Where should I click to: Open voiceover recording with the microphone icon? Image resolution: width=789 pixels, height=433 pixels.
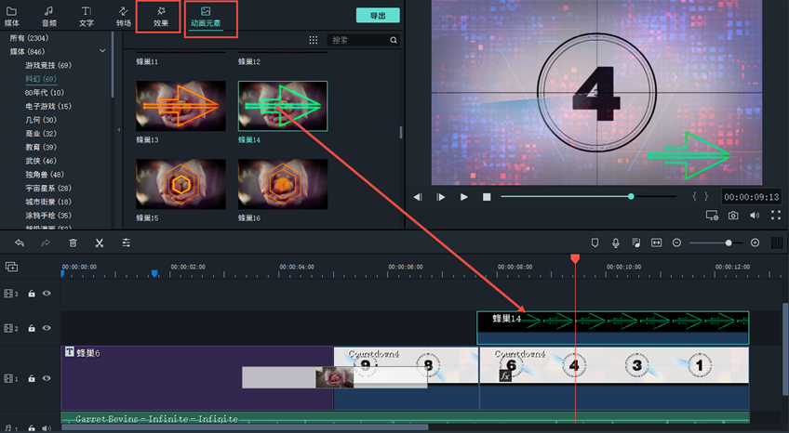pyautogui.click(x=615, y=243)
